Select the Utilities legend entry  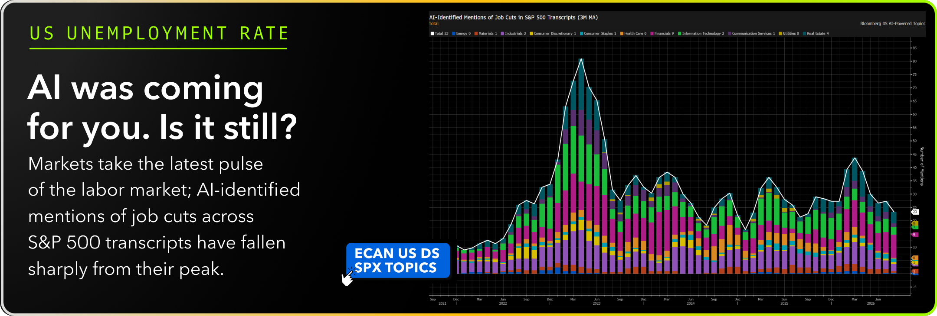(789, 33)
